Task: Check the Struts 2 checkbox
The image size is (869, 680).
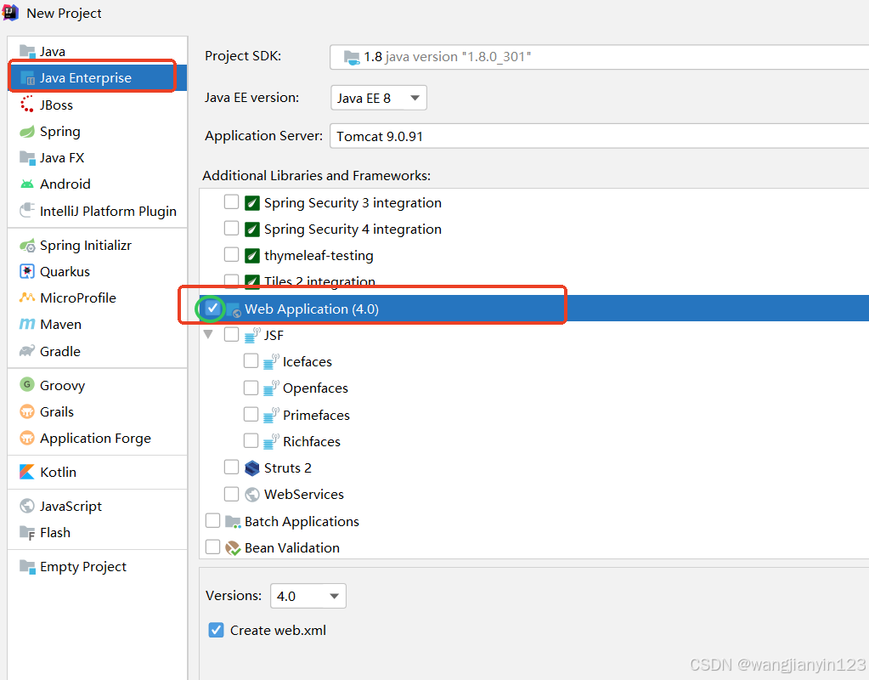Action: pyautogui.click(x=232, y=467)
